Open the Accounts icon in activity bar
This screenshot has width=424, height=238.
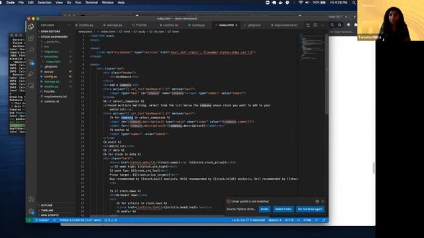click(x=31, y=200)
